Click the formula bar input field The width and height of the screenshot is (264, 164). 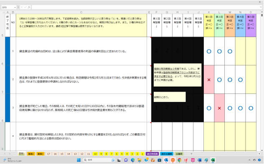[145, 7]
